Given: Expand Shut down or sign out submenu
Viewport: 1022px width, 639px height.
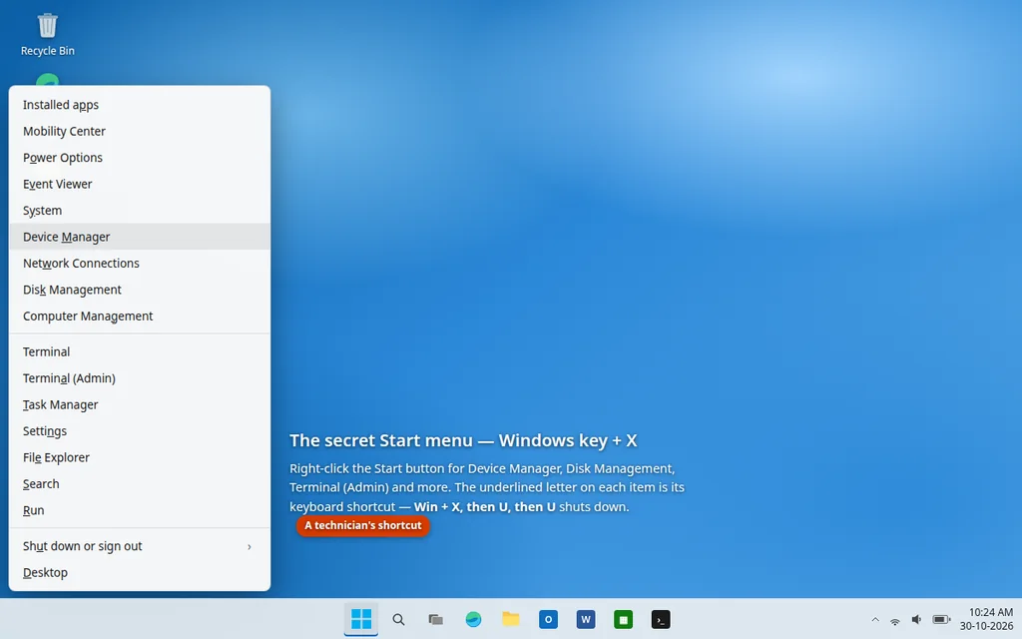Looking at the screenshot, I should pos(140,546).
